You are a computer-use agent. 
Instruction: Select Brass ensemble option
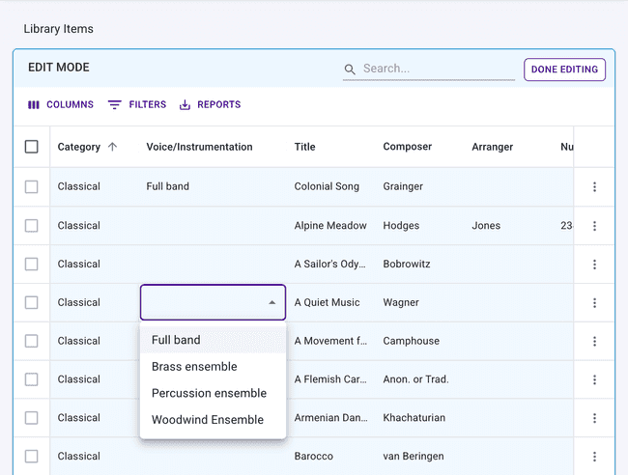tap(214, 367)
